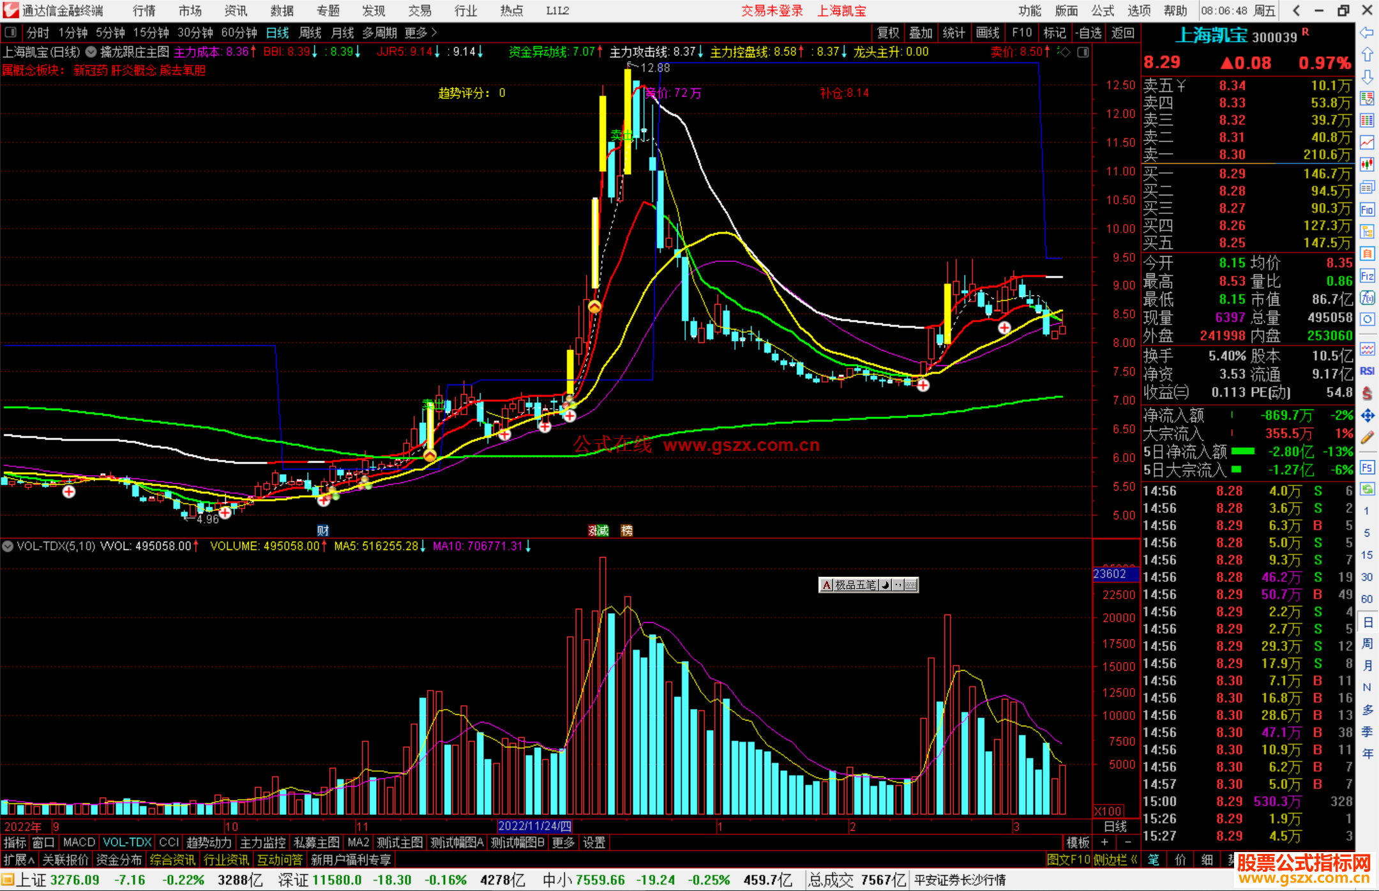
Task: Toggle the round marker before VOL-TDX label
Action: tap(8, 546)
